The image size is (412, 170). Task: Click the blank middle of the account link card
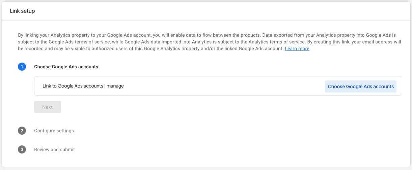tap(223, 86)
